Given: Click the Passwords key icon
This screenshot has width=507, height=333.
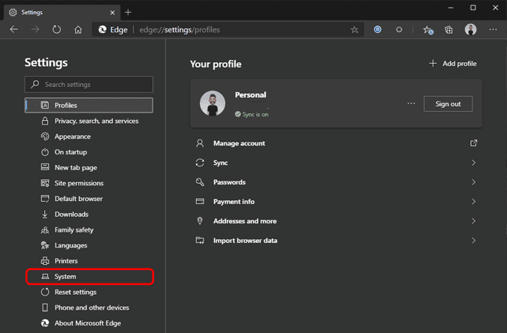Looking at the screenshot, I should [200, 182].
